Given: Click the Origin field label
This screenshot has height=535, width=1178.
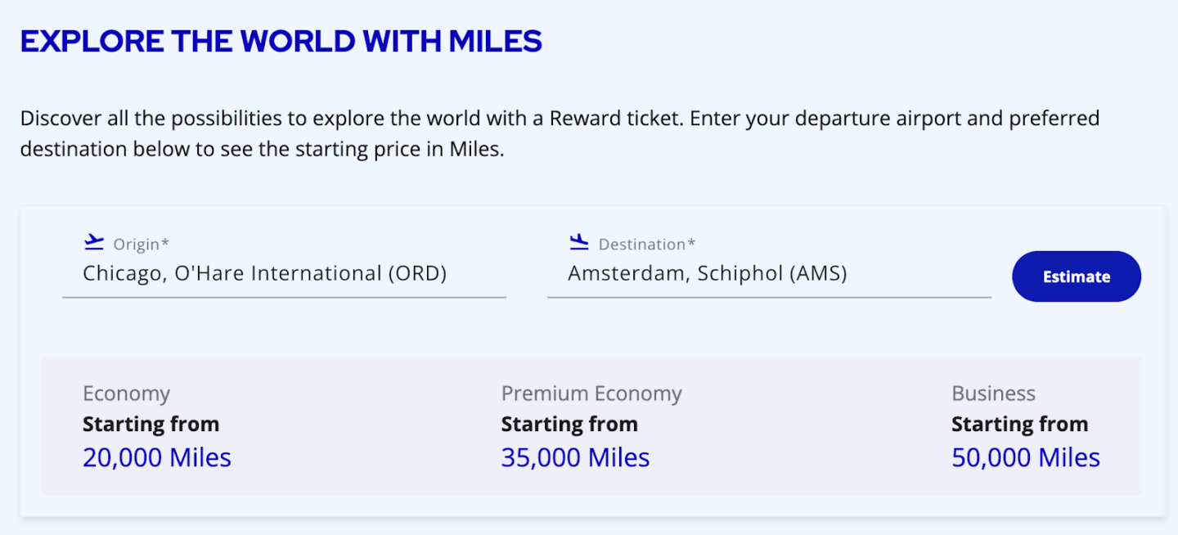Looking at the screenshot, I should point(142,245).
